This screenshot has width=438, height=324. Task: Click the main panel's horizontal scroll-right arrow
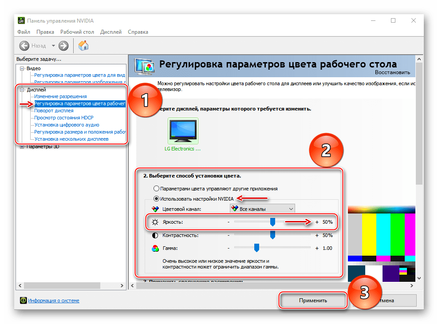(x=411, y=285)
